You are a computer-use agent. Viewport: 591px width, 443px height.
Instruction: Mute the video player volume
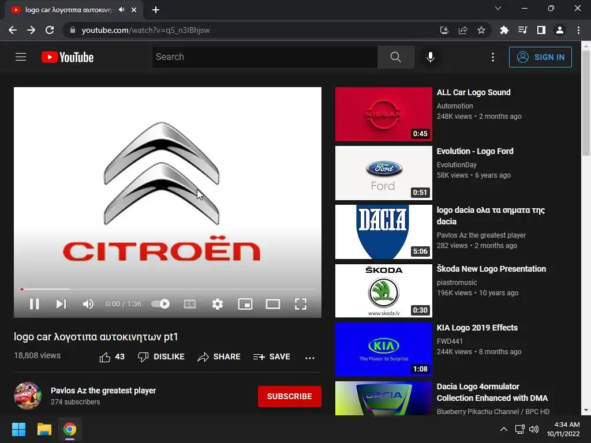coord(88,303)
